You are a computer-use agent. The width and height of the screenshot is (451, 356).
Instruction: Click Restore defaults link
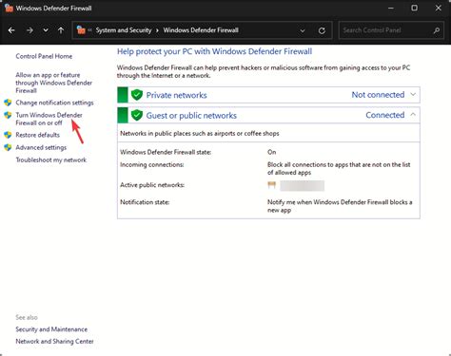[x=38, y=135]
